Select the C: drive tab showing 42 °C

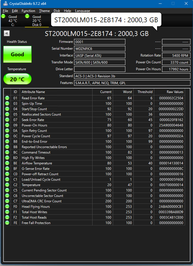click(x=13, y=21)
